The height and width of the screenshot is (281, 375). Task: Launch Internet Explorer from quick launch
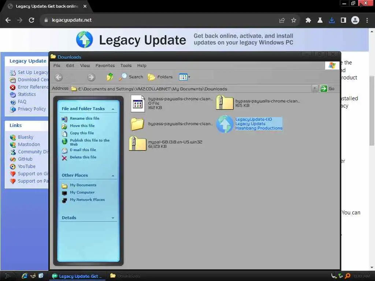tap(25, 276)
